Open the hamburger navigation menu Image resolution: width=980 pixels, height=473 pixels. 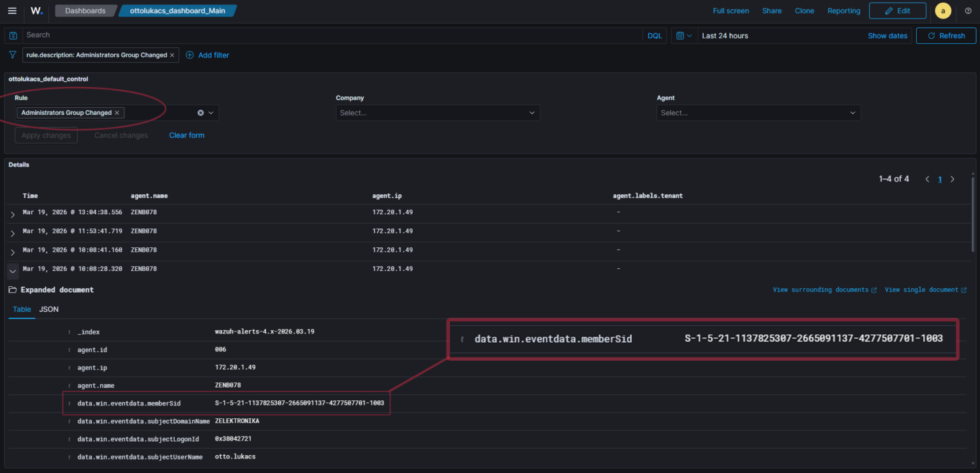coord(12,11)
